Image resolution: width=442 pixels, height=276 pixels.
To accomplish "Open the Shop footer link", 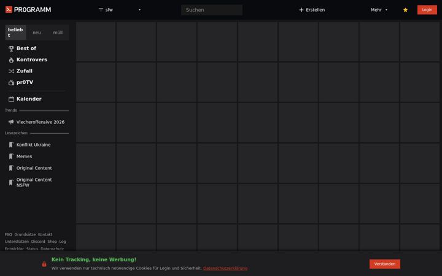I will coord(52,242).
